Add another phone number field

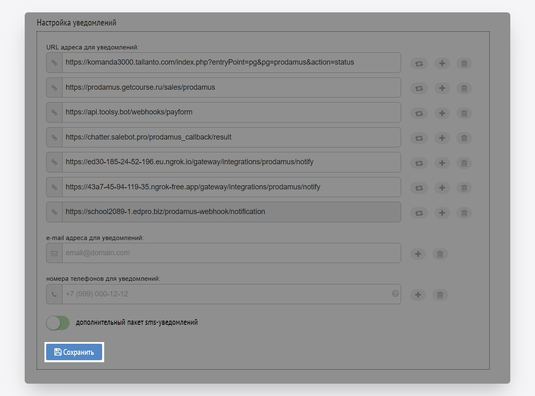coord(418,295)
